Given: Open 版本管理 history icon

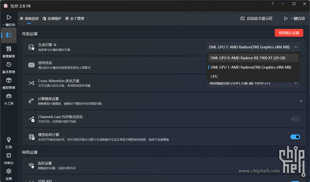Looking at the screenshot, I should [9, 64].
